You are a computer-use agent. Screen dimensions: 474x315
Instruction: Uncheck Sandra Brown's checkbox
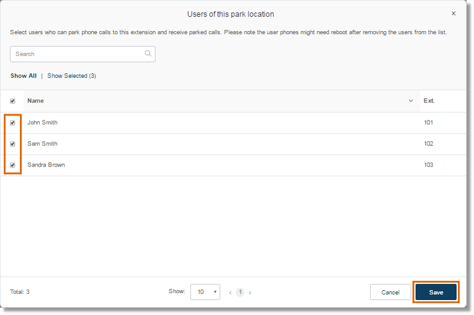point(12,165)
